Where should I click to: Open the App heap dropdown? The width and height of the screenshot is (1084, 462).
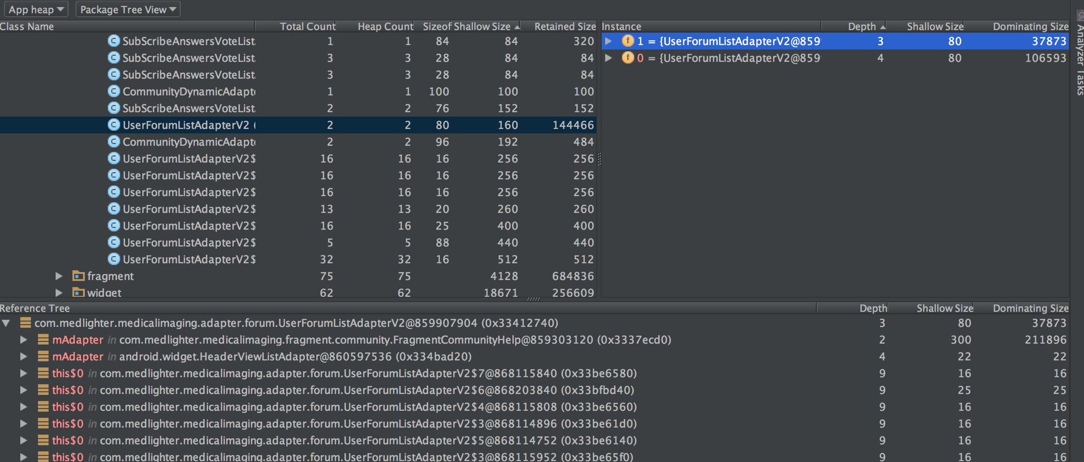(36, 9)
